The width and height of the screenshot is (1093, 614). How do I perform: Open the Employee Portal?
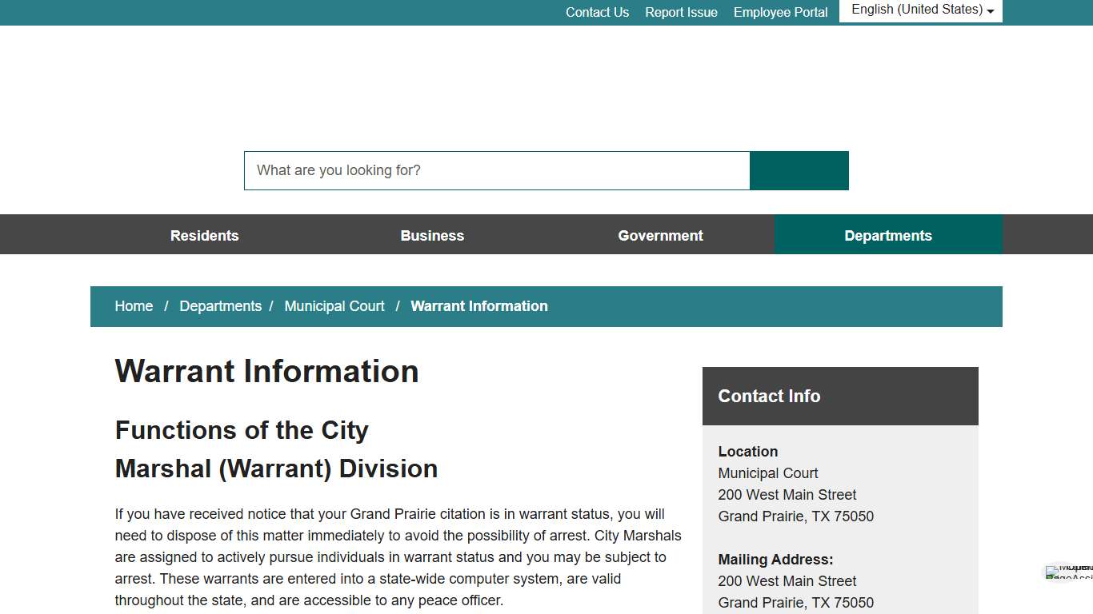pyautogui.click(x=780, y=12)
